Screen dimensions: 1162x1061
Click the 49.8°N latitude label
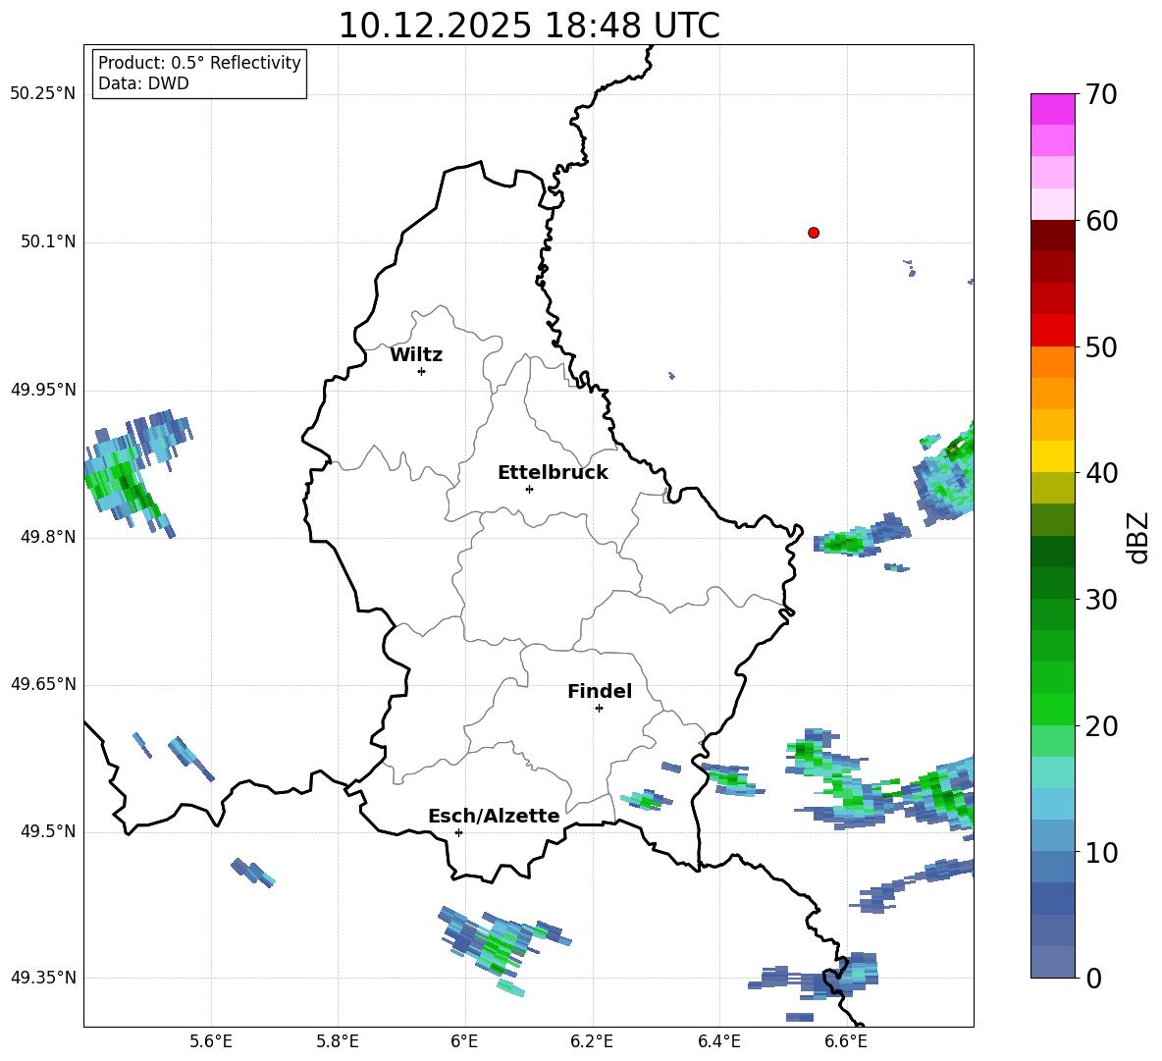coord(49,537)
